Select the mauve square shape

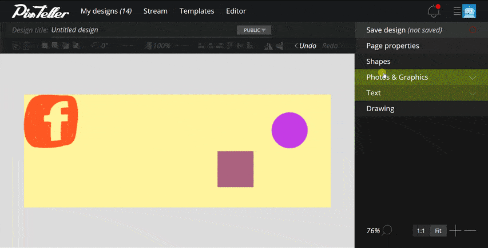click(x=235, y=169)
